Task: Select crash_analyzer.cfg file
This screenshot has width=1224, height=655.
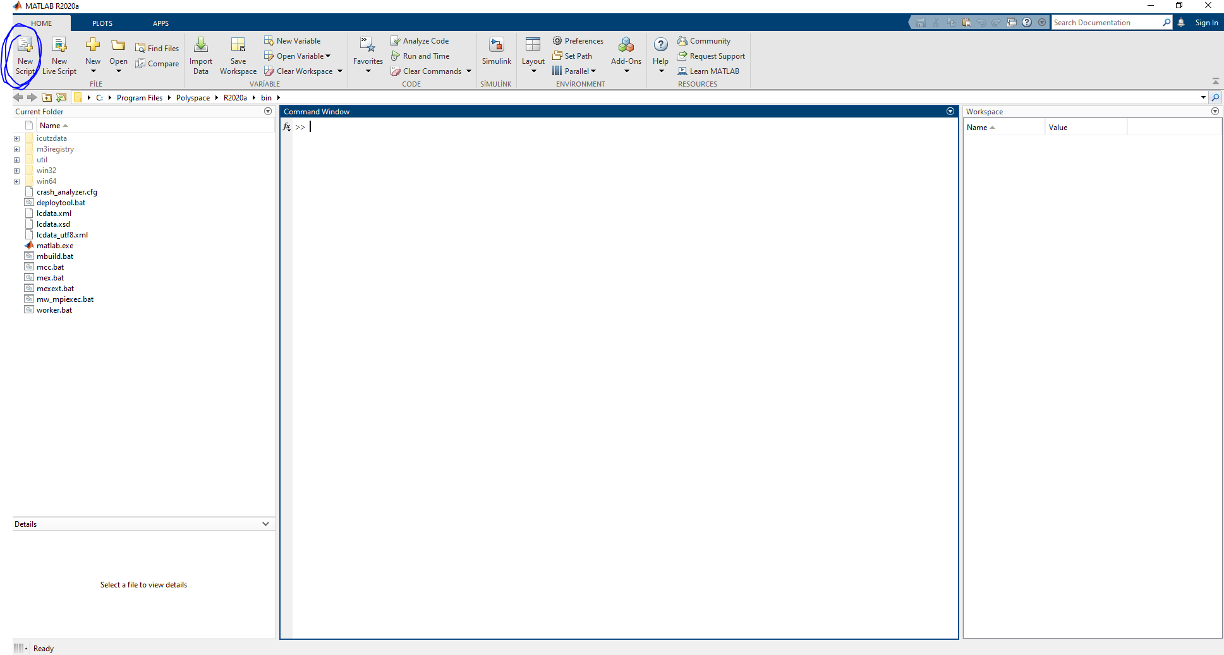Action: point(67,191)
